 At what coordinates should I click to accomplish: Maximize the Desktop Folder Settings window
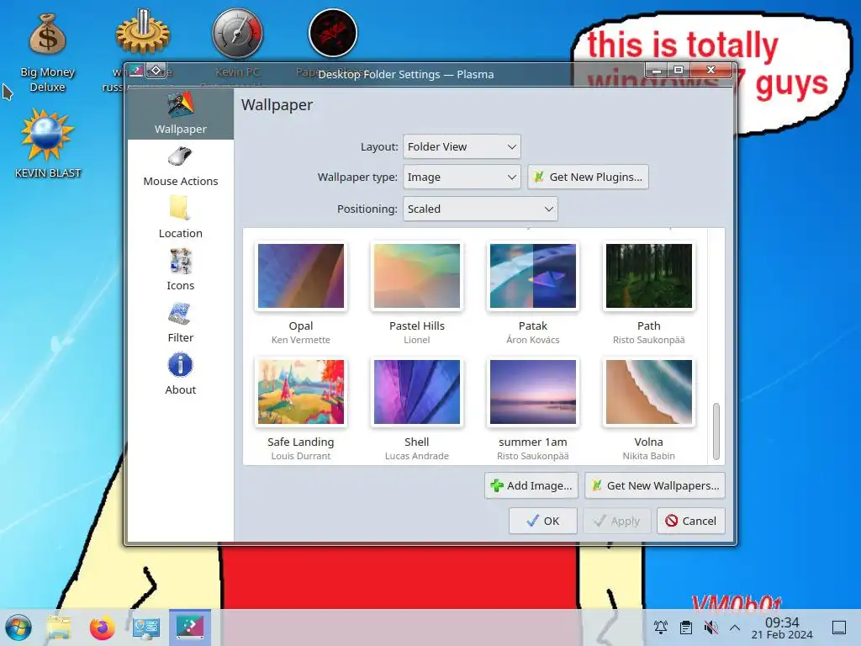click(679, 71)
